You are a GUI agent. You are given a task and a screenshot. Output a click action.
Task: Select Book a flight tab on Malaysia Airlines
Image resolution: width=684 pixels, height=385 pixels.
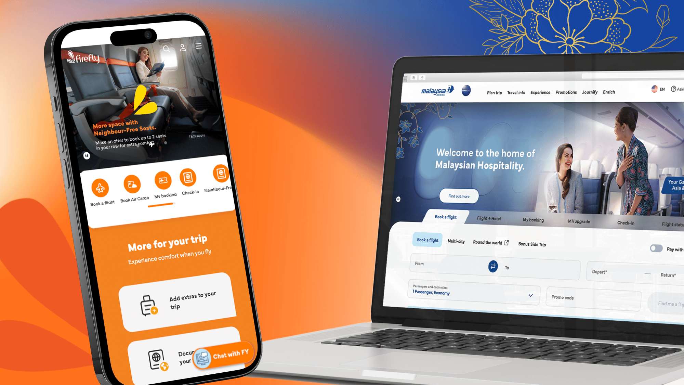click(x=446, y=217)
